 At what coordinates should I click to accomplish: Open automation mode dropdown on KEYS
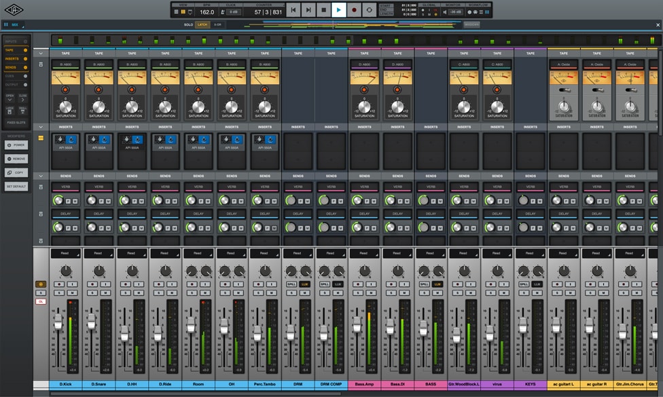click(531, 253)
